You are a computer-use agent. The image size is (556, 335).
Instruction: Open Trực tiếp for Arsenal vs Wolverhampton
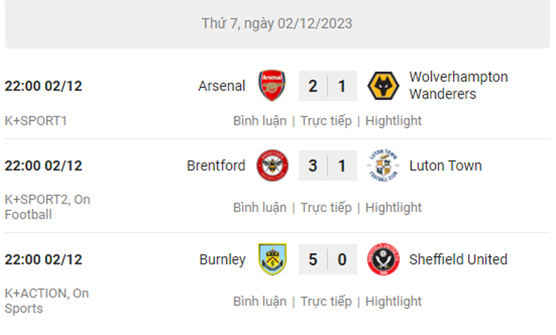(x=326, y=121)
